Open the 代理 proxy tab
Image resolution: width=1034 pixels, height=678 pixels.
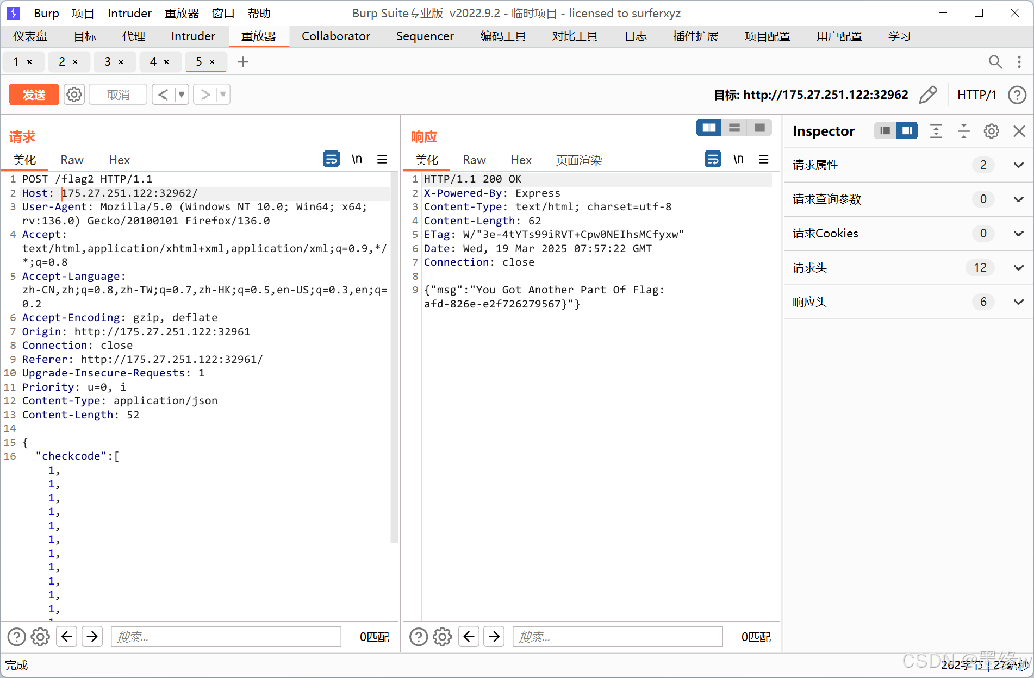(x=134, y=36)
